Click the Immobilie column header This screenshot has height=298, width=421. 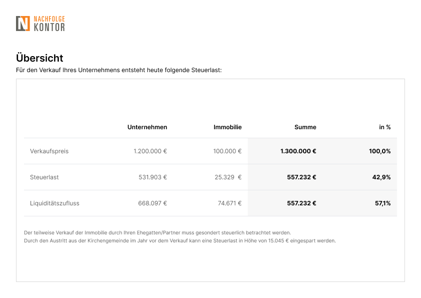pos(227,127)
